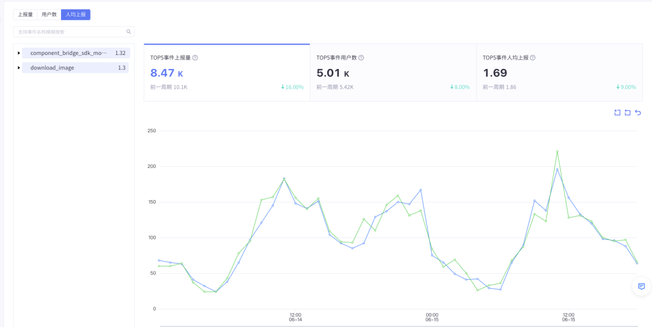Click the search magnifier icon
Image resolution: width=652 pixels, height=327 pixels.
129,31
